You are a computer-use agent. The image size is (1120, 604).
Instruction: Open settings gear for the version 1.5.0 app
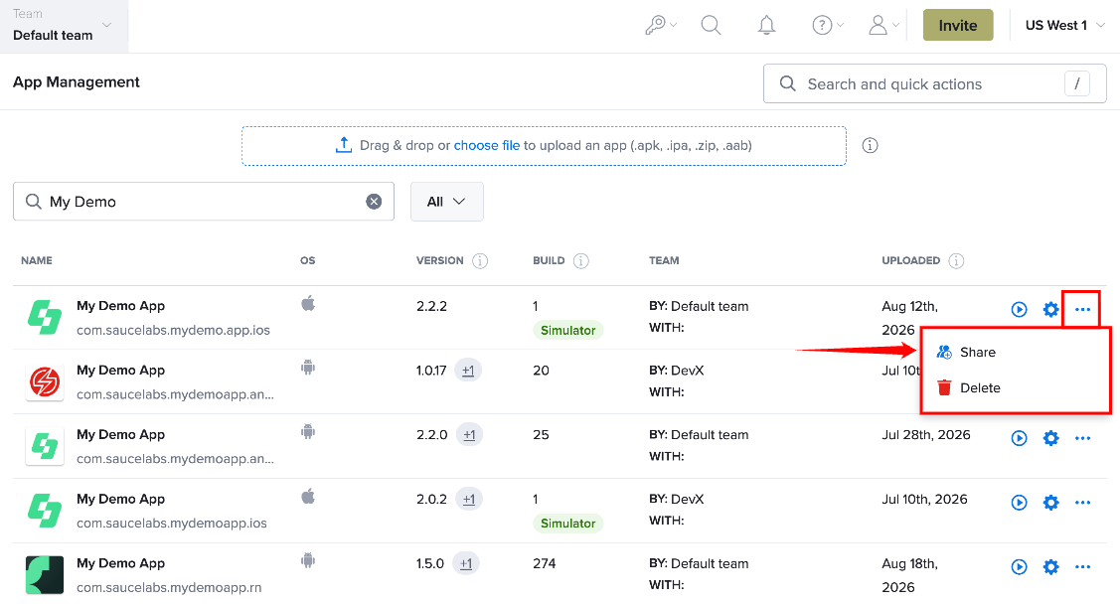[1050, 566]
